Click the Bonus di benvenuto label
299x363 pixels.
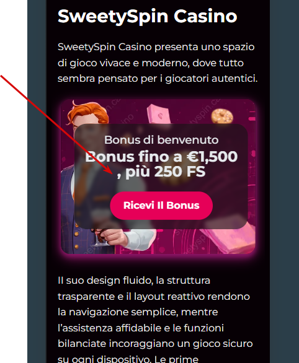pos(161,140)
